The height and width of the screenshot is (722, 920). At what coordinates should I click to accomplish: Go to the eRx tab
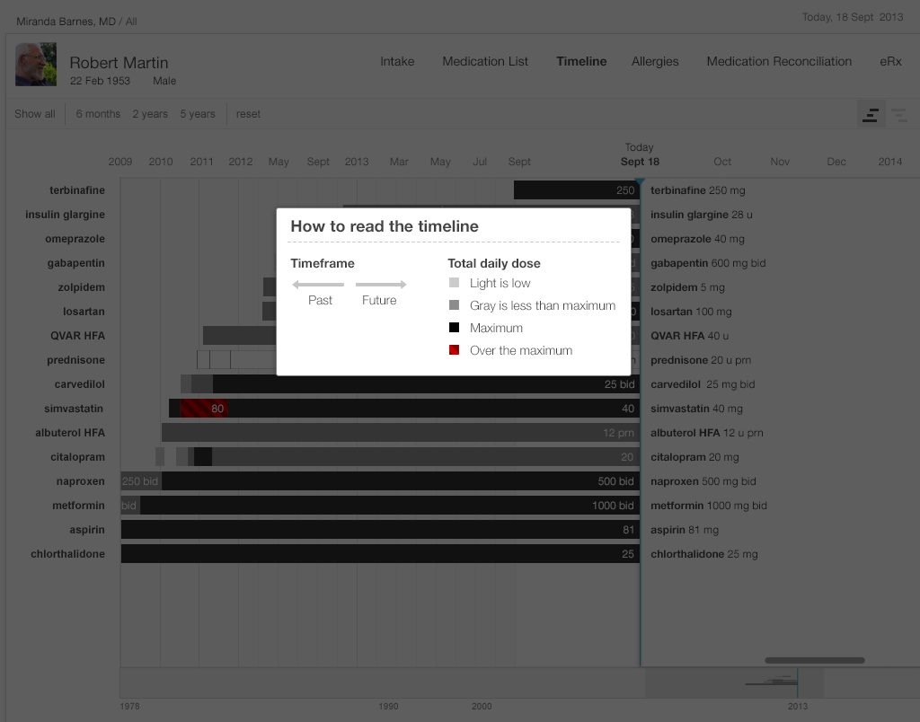[890, 62]
